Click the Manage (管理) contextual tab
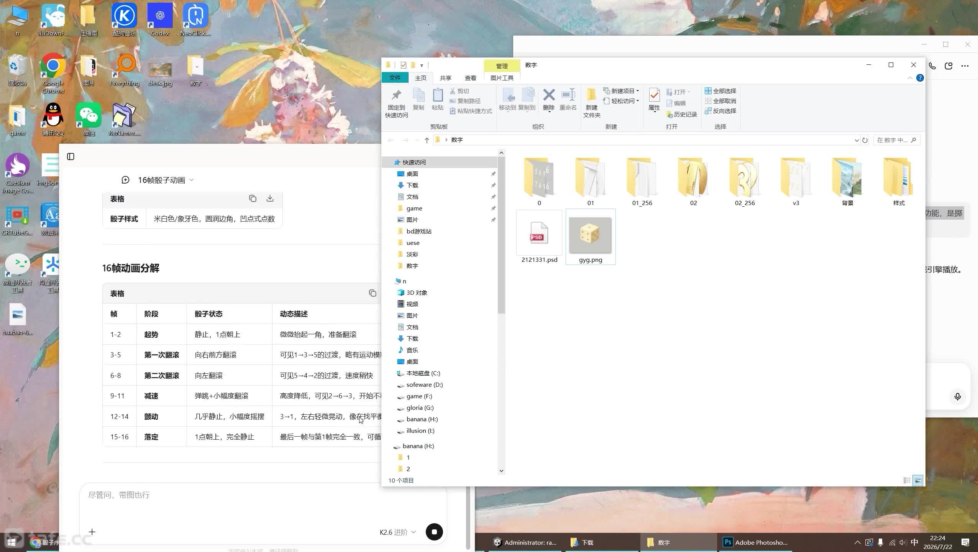 [x=502, y=66]
